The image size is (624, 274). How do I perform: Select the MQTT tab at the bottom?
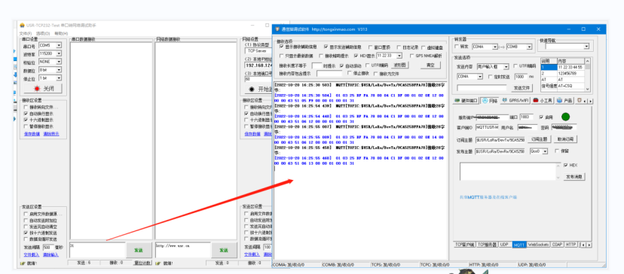tap(519, 245)
